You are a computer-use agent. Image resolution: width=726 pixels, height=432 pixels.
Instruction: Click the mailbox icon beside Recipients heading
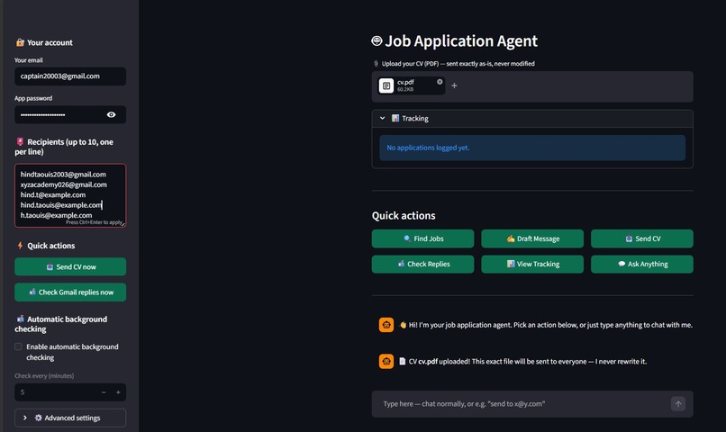tap(20, 142)
